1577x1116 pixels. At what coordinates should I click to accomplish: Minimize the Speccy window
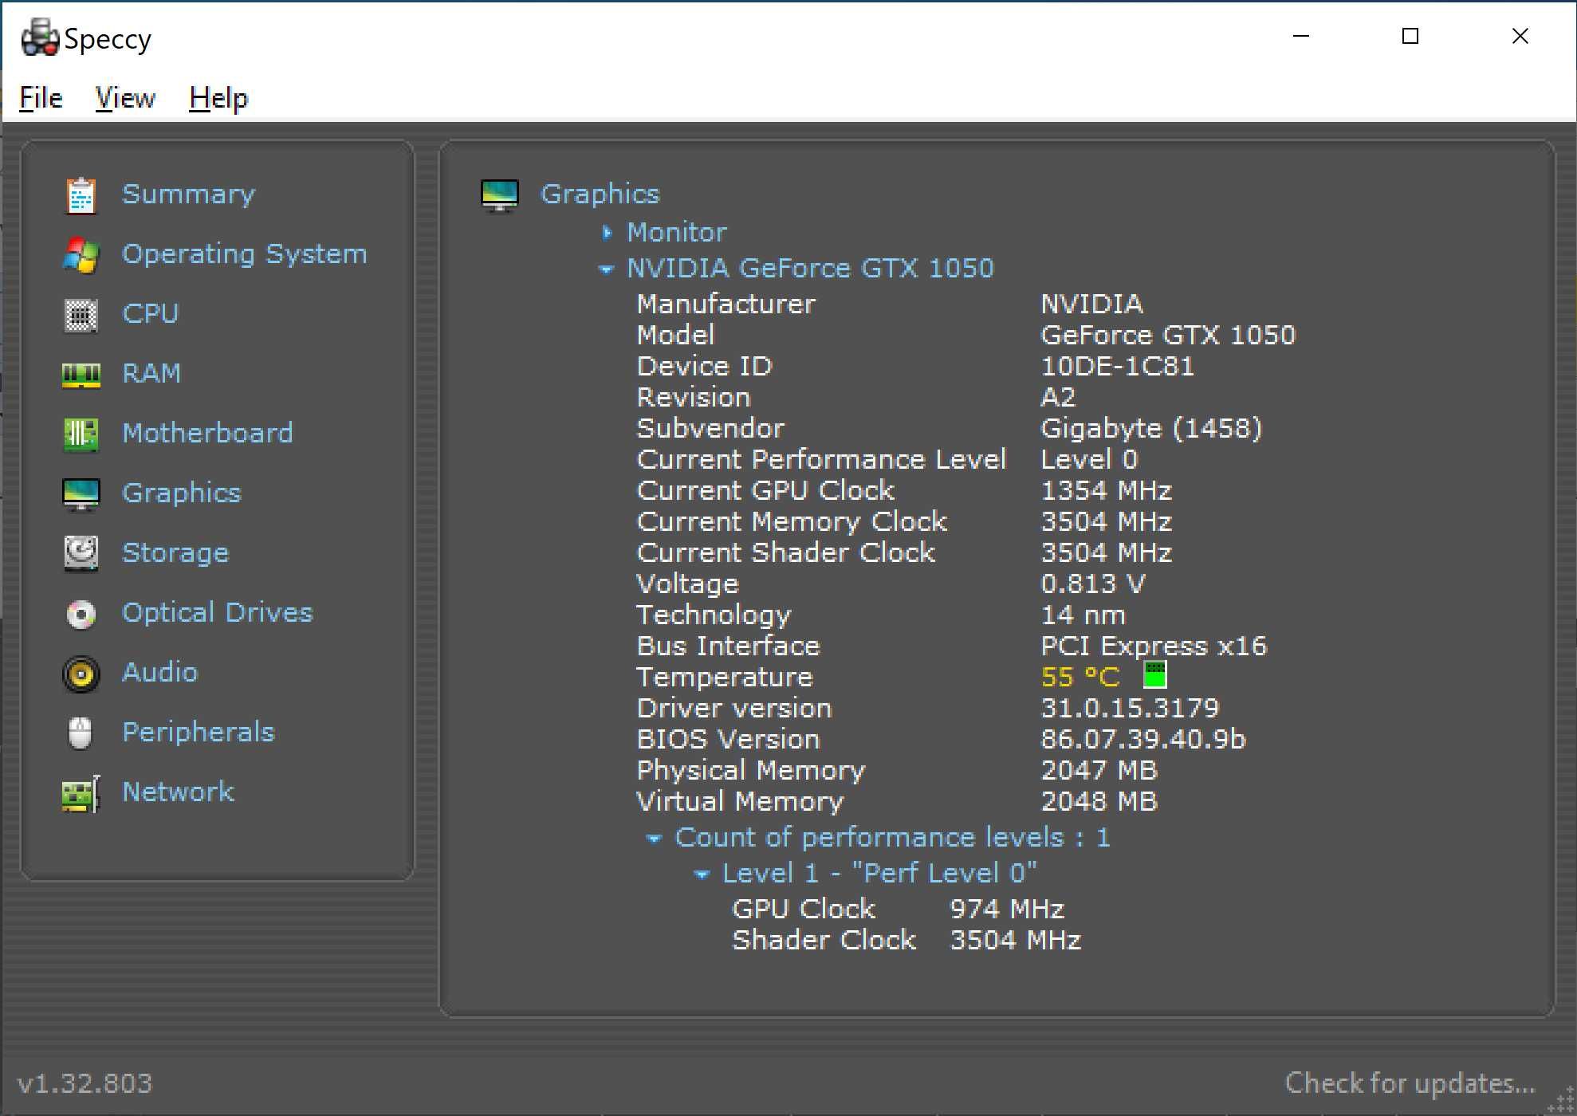[x=1301, y=36]
